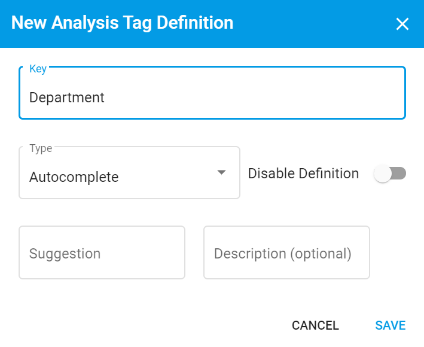Image resolution: width=424 pixels, height=347 pixels.
Task: Save the new tag definition
Action: (x=390, y=325)
